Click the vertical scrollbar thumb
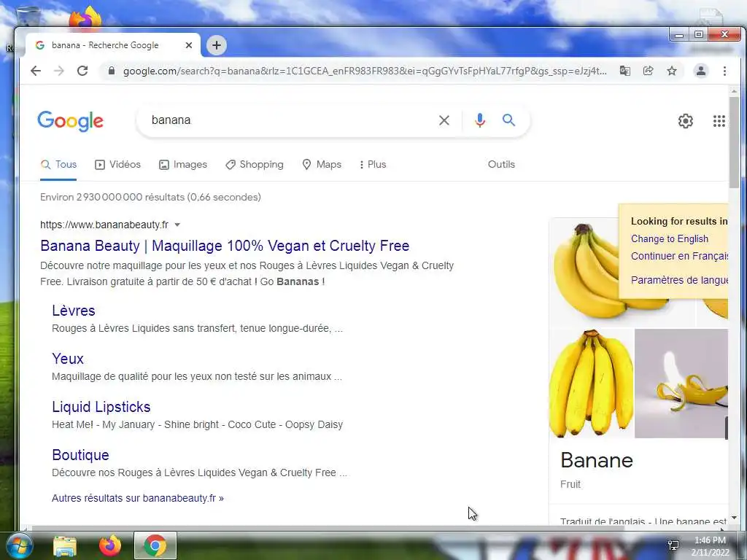Viewport: 747px width, 560px height. tap(734, 143)
